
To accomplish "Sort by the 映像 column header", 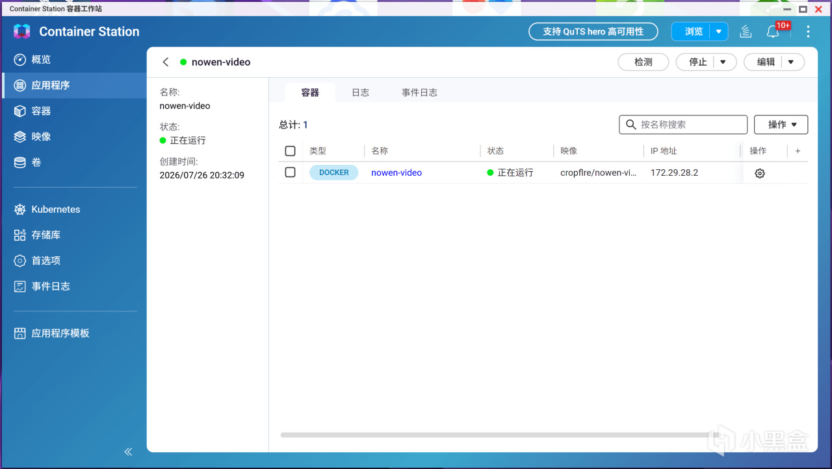I will click(569, 151).
